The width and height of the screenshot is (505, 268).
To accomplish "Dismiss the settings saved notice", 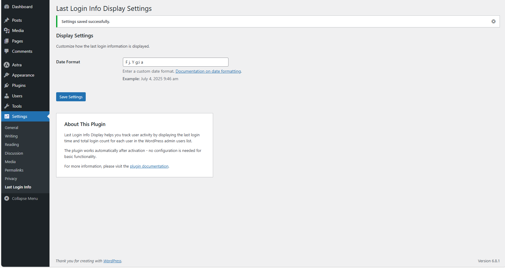I will 494,21.
